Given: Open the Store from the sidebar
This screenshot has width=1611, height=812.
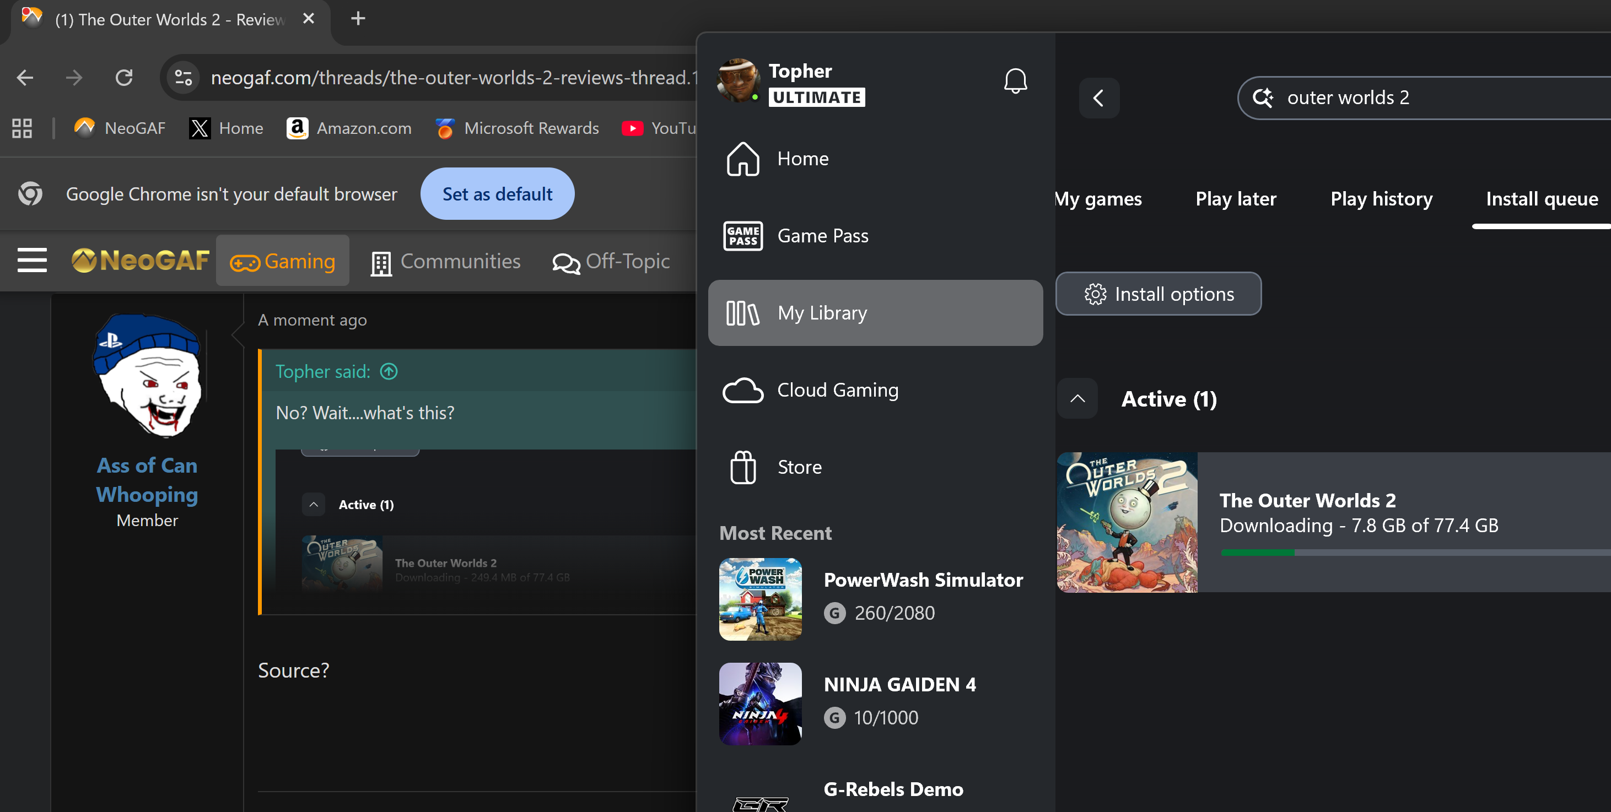Looking at the screenshot, I should (799, 467).
